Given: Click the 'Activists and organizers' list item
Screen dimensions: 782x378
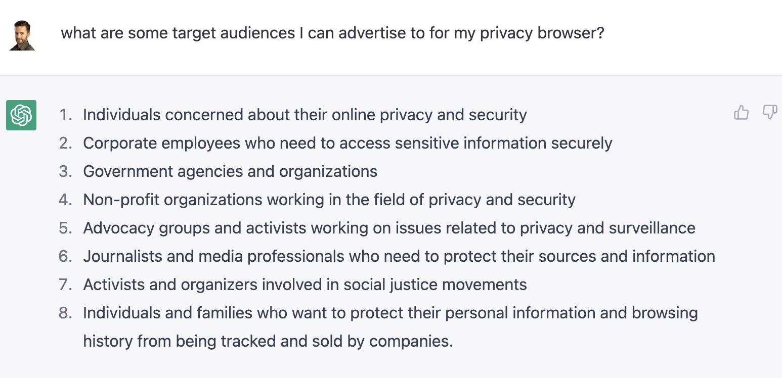Looking at the screenshot, I should 305,285.
